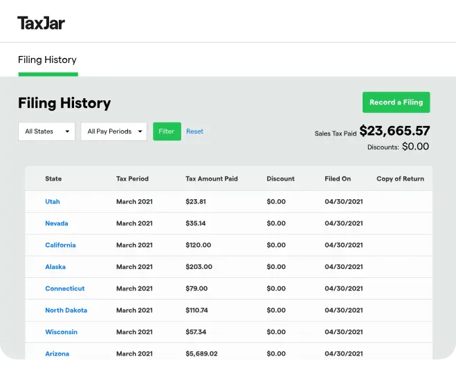
Task: Reset the applied filters
Action: click(x=194, y=131)
